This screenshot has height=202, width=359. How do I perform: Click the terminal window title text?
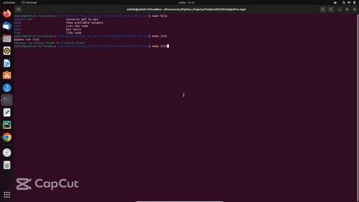click(186, 10)
